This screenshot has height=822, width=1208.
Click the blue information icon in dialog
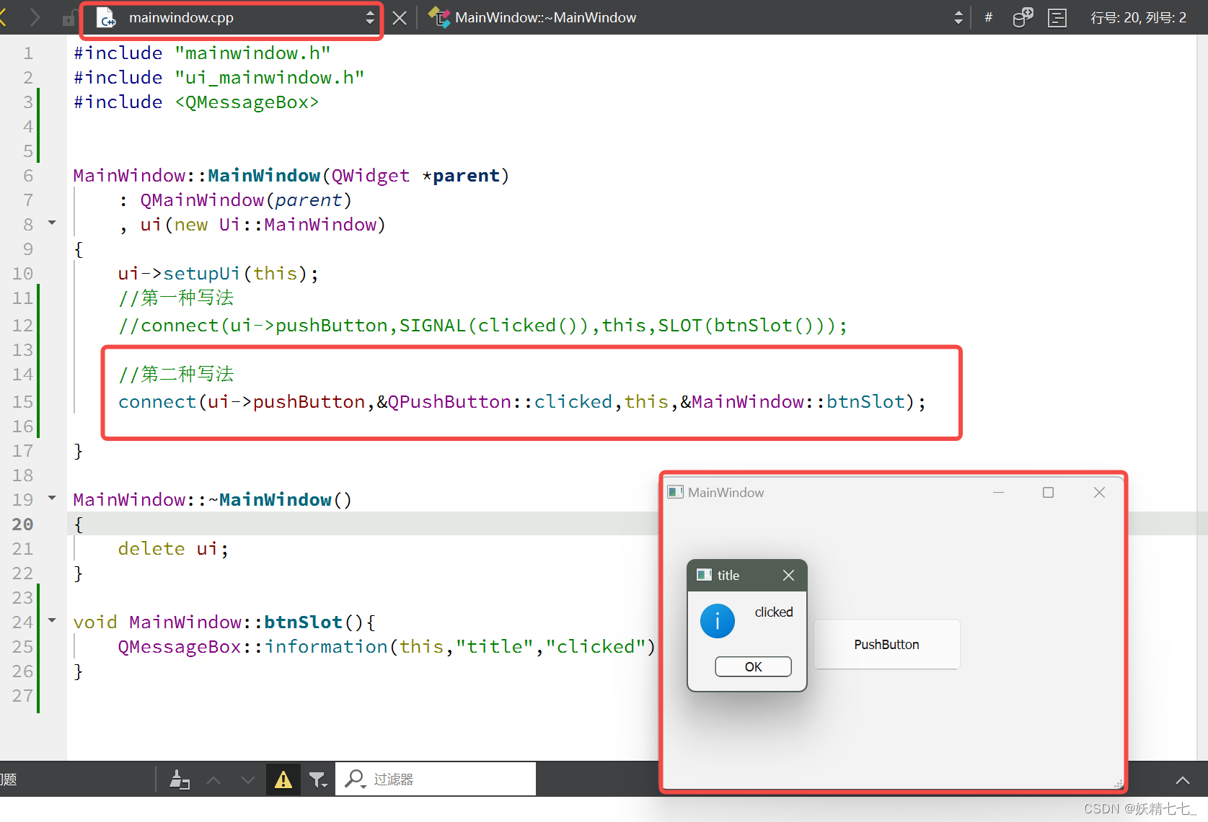[718, 621]
